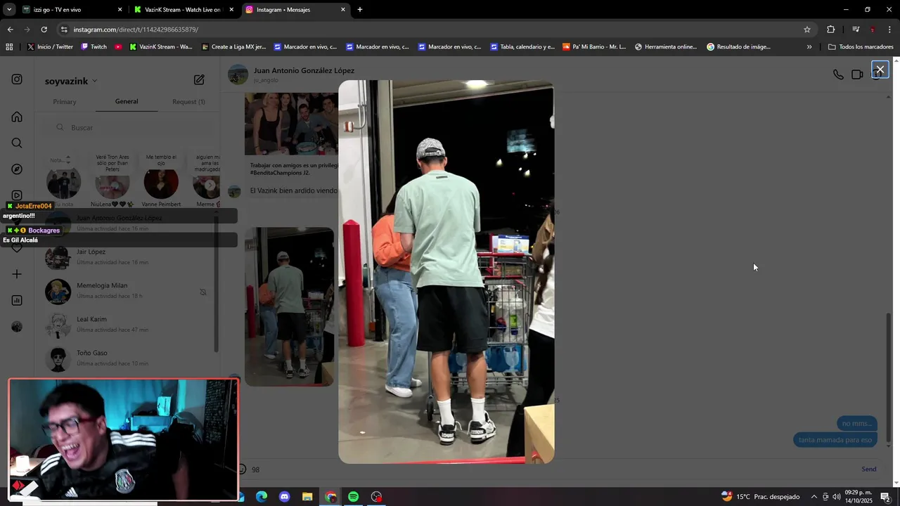Open File Explorer from taskbar
900x506 pixels.
point(307,497)
